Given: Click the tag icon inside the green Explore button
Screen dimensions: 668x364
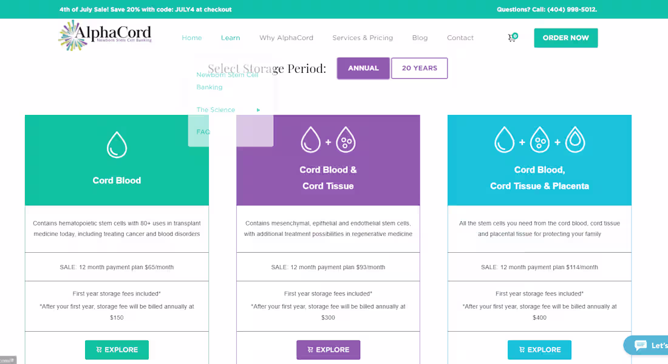Looking at the screenshot, I should pyautogui.click(x=99, y=349).
